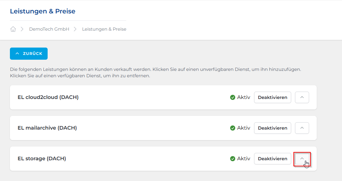
Task: Collapse the EL storage (DACH) row using its chevron
Action: point(302,159)
